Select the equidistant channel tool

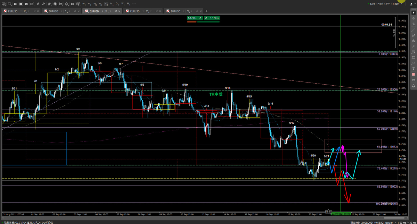pyautogui.click(x=413, y=41)
